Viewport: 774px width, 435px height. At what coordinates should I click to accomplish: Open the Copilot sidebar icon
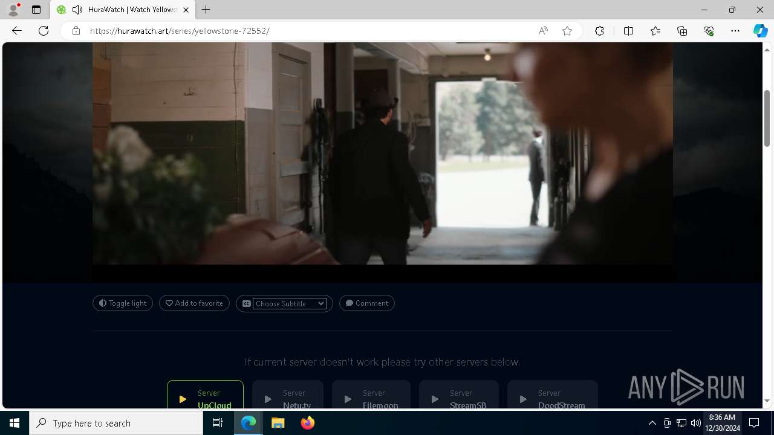[760, 31]
